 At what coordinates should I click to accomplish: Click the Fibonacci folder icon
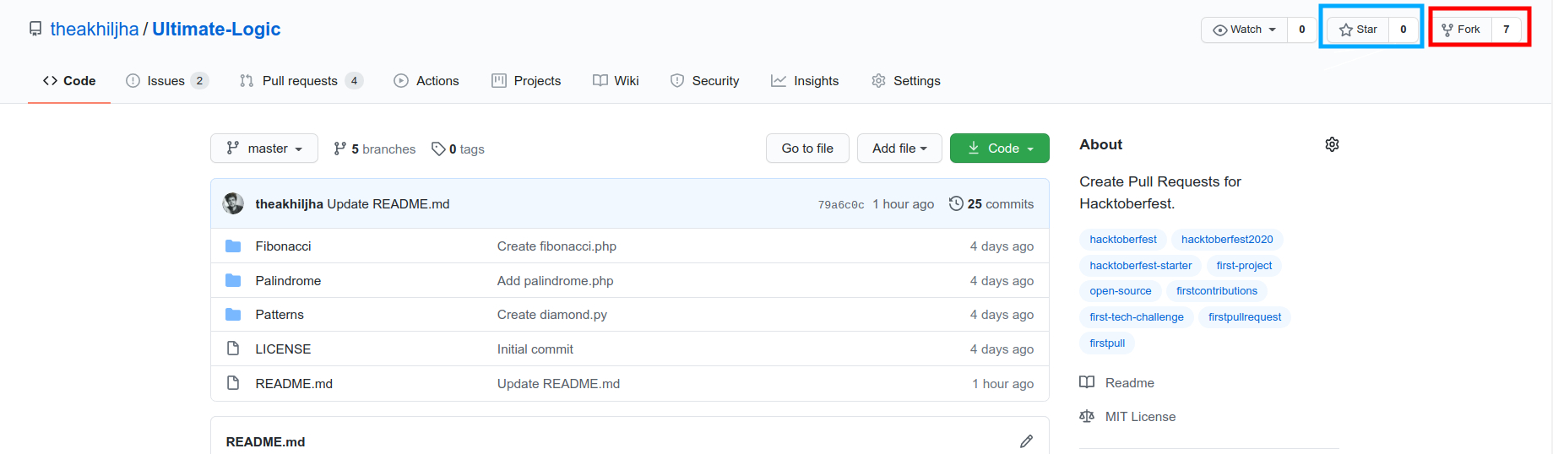[233, 246]
